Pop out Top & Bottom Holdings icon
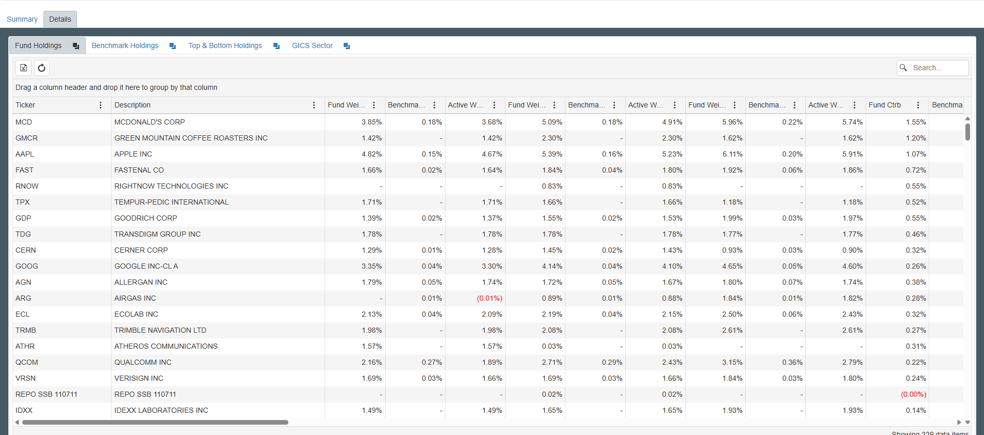 click(x=276, y=46)
